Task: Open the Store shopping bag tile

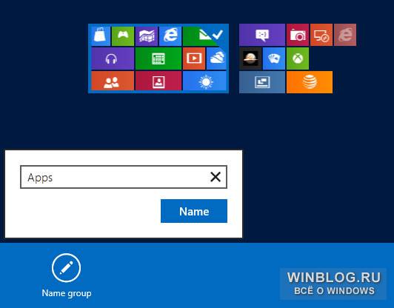Action: click(101, 36)
